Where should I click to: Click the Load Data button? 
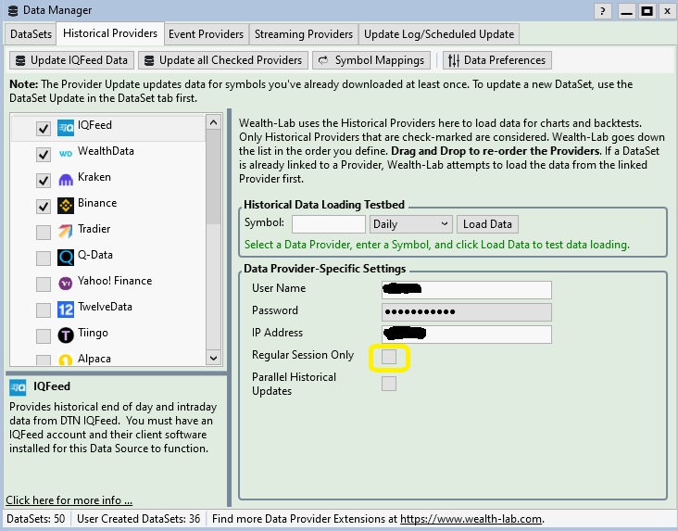(487, 224)
